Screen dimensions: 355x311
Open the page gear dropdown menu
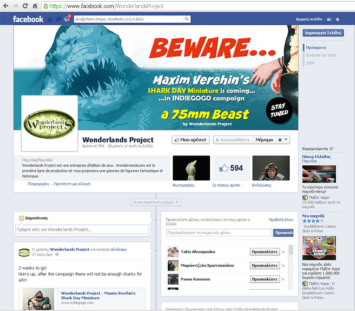point(283,140)
